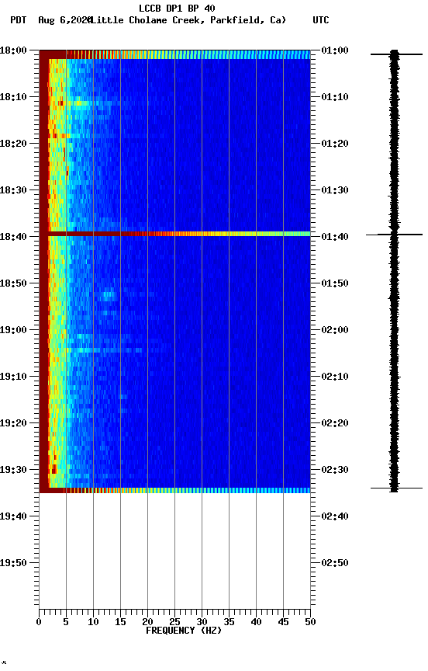Click the 18:50 PDT time label
Viewport: 428px width, 671px height.
13,283
